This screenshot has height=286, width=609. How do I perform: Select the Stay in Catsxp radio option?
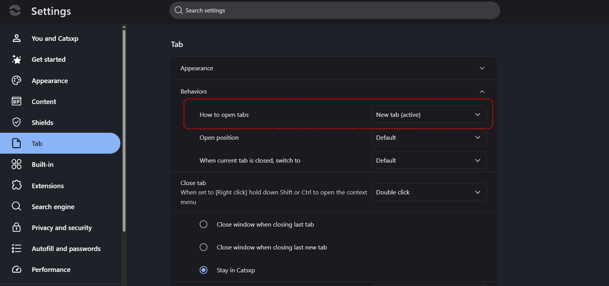[204, 270]
